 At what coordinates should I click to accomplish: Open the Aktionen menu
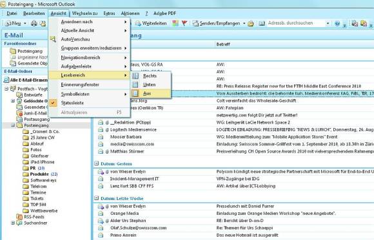[130, 14]
